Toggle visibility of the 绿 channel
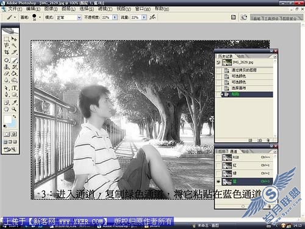 218,173
